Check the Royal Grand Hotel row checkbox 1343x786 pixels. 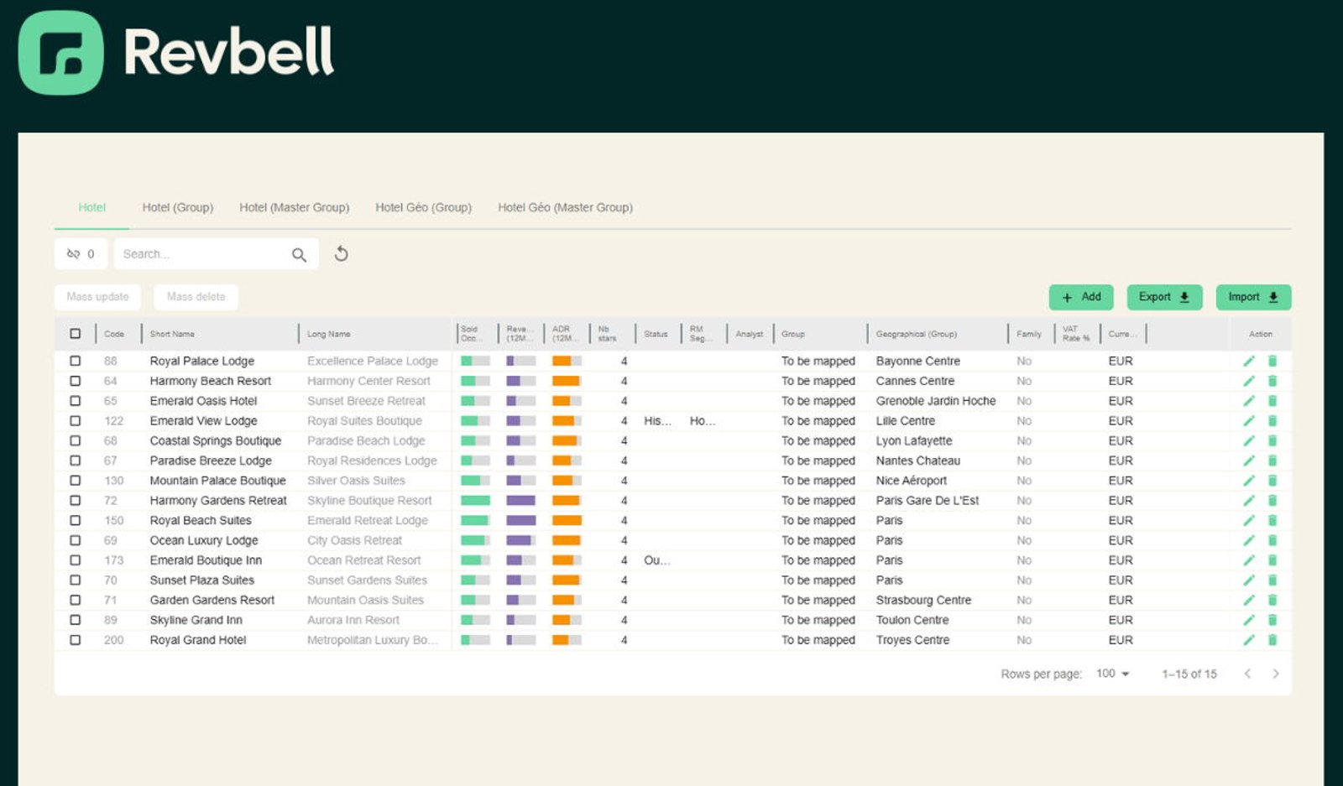coord(76,640)
